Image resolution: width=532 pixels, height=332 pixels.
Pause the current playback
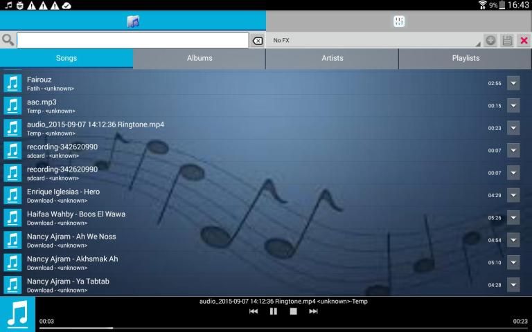point(274,311)
